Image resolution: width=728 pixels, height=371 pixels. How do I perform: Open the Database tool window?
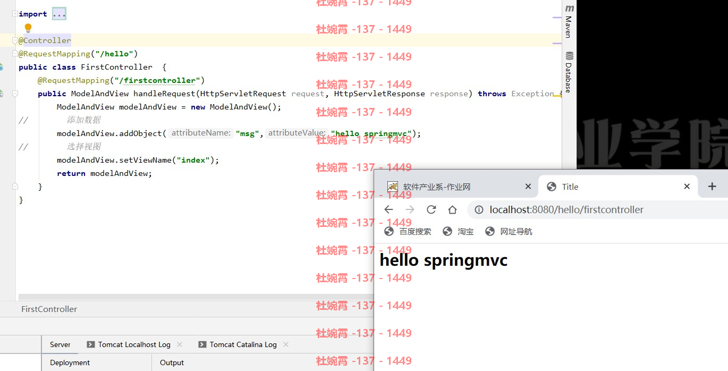[569, 72]
